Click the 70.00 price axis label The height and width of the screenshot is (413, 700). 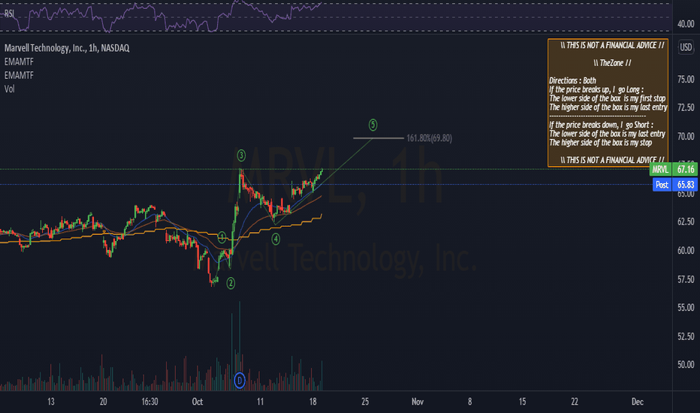pyautogui.click(x=686, y=137)
